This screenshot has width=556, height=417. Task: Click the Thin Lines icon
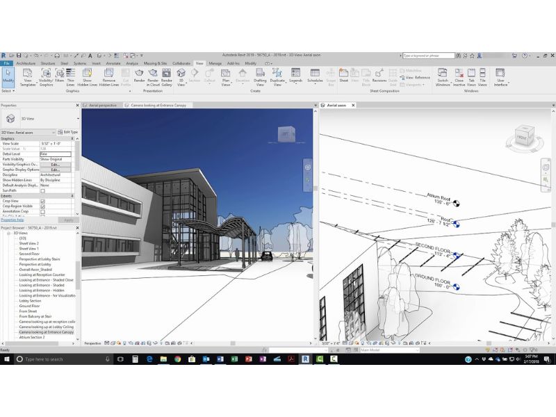[70, 77]
